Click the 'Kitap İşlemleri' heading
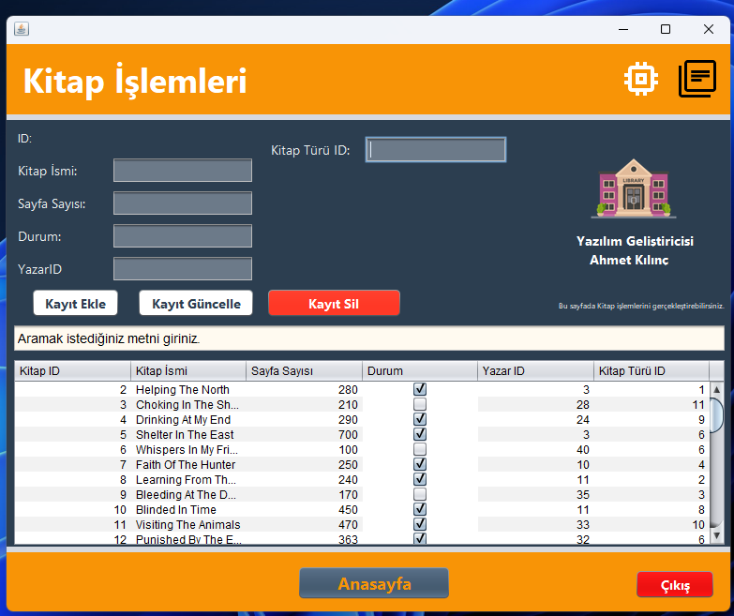This screenshot has width=734, height=616. tap(135, 81)
